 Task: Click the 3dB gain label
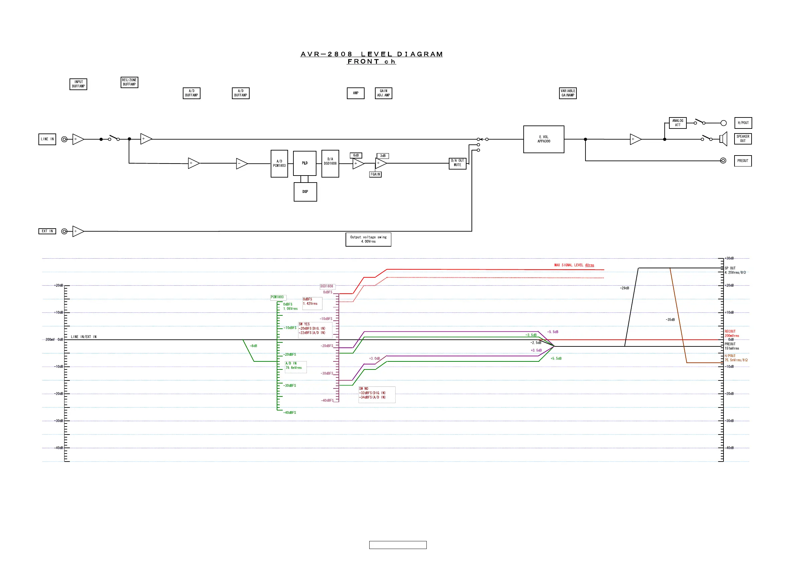[x=383, y=156]
